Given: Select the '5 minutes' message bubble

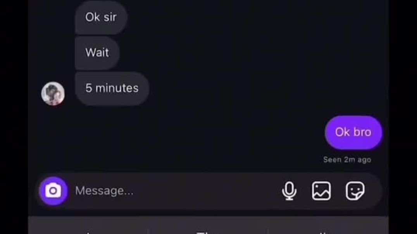Looking at the screenshot, I should (x=112, y=88).
